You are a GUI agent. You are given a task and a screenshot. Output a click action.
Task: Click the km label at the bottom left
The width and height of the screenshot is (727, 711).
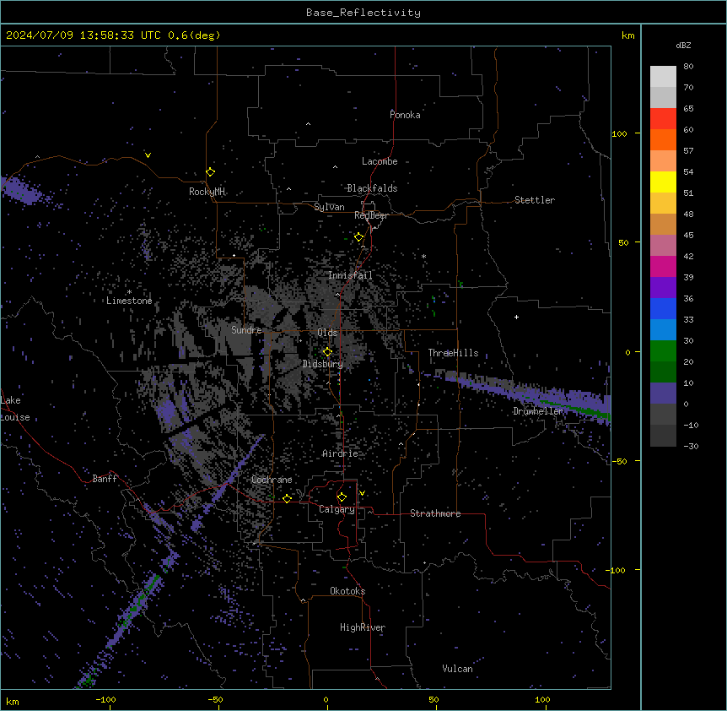click(x=13, y=702)
